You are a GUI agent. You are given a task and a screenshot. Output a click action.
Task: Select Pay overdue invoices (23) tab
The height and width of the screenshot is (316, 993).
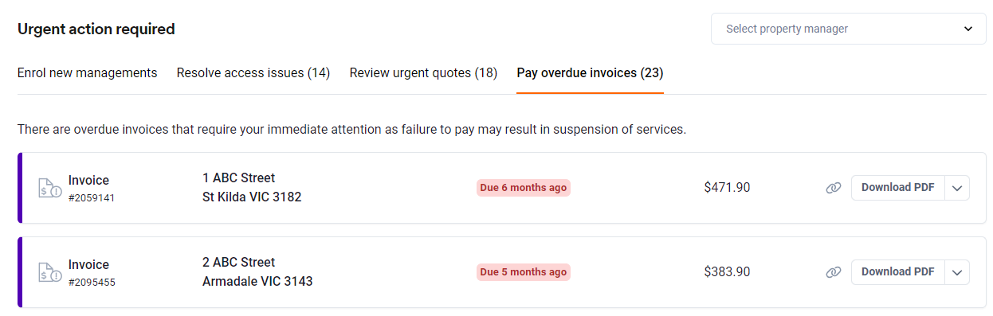(x=590, y=72)
